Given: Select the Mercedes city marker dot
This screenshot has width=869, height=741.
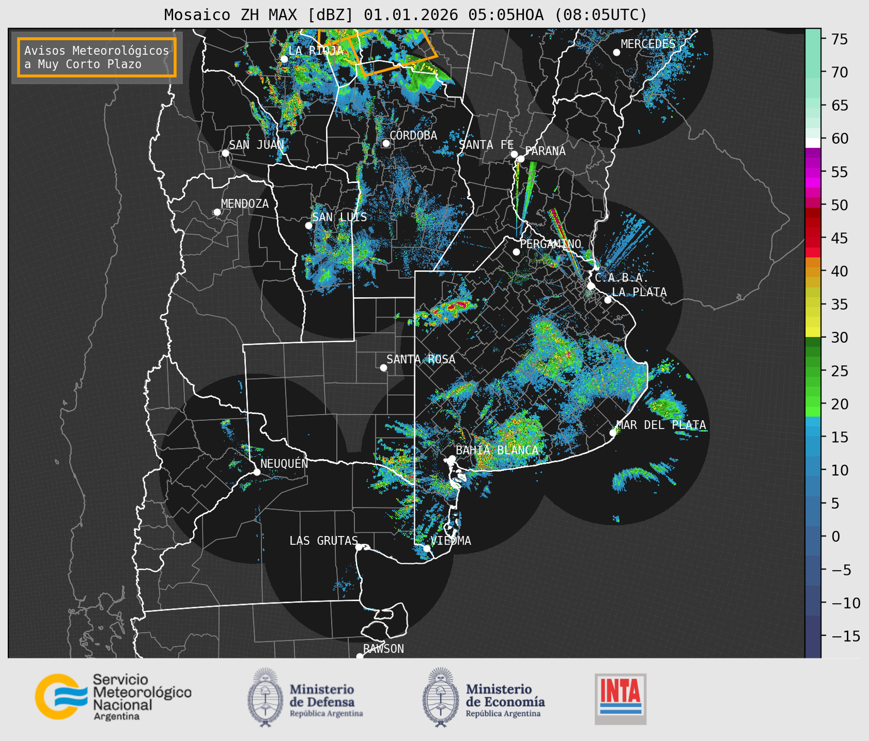Looking at the screenshot, I should click(x=616, y=53).
